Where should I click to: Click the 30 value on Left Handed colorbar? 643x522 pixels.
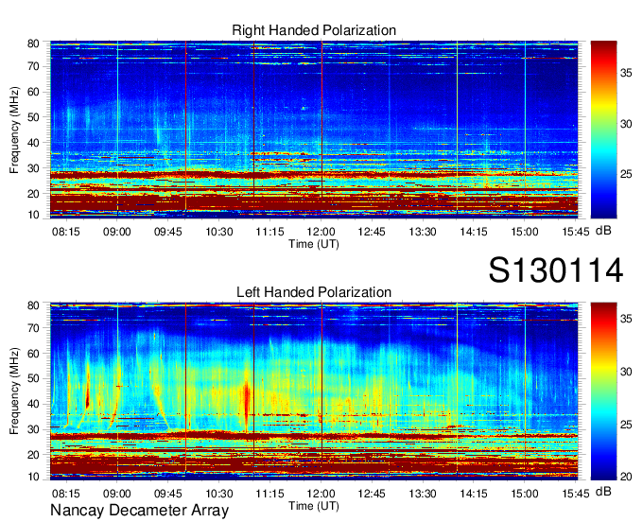tap(626, 372)
